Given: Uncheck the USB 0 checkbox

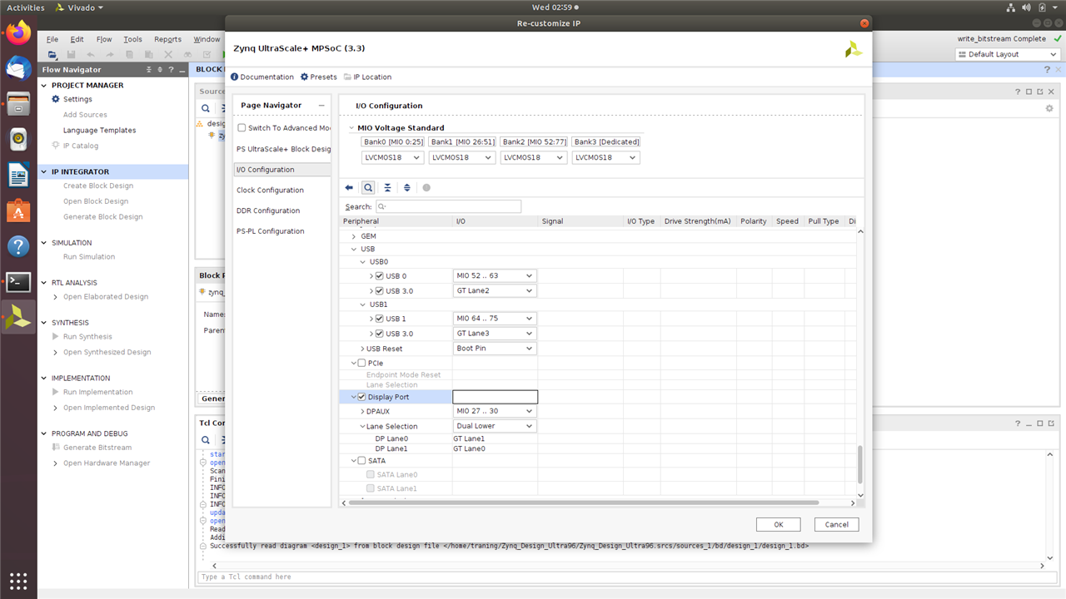Looking at the screenshot, I should coord(379,276).
